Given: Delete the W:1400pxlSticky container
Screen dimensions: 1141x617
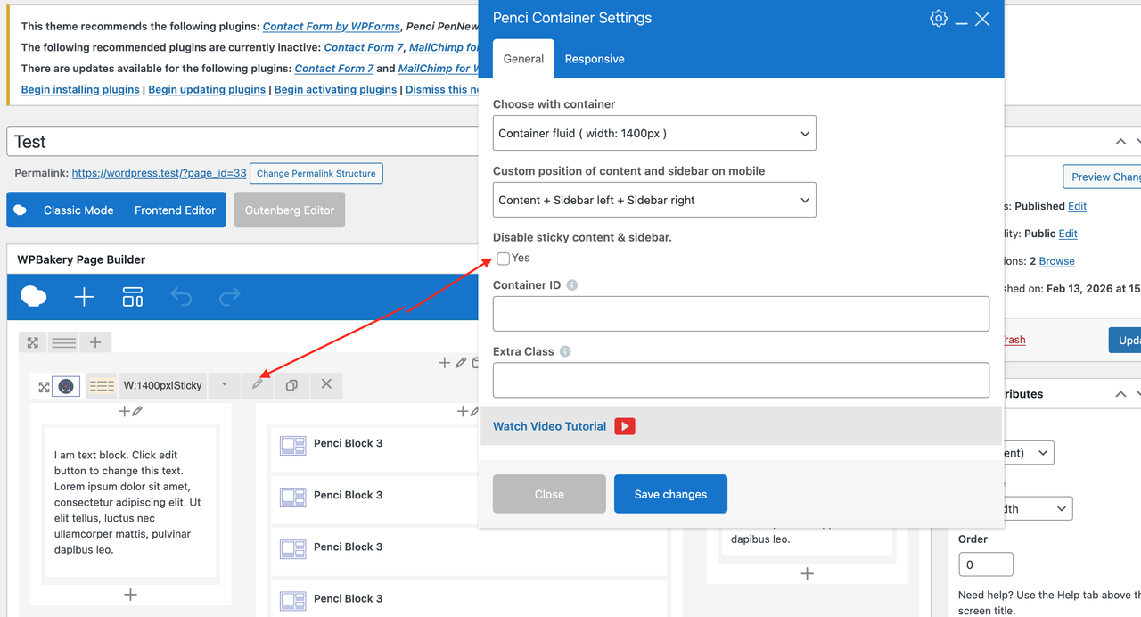Looking at the screenshot, I should point(326,384).
